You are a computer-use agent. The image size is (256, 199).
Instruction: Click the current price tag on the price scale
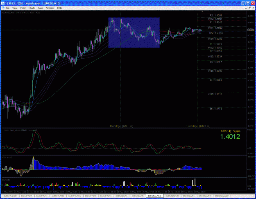251,30
